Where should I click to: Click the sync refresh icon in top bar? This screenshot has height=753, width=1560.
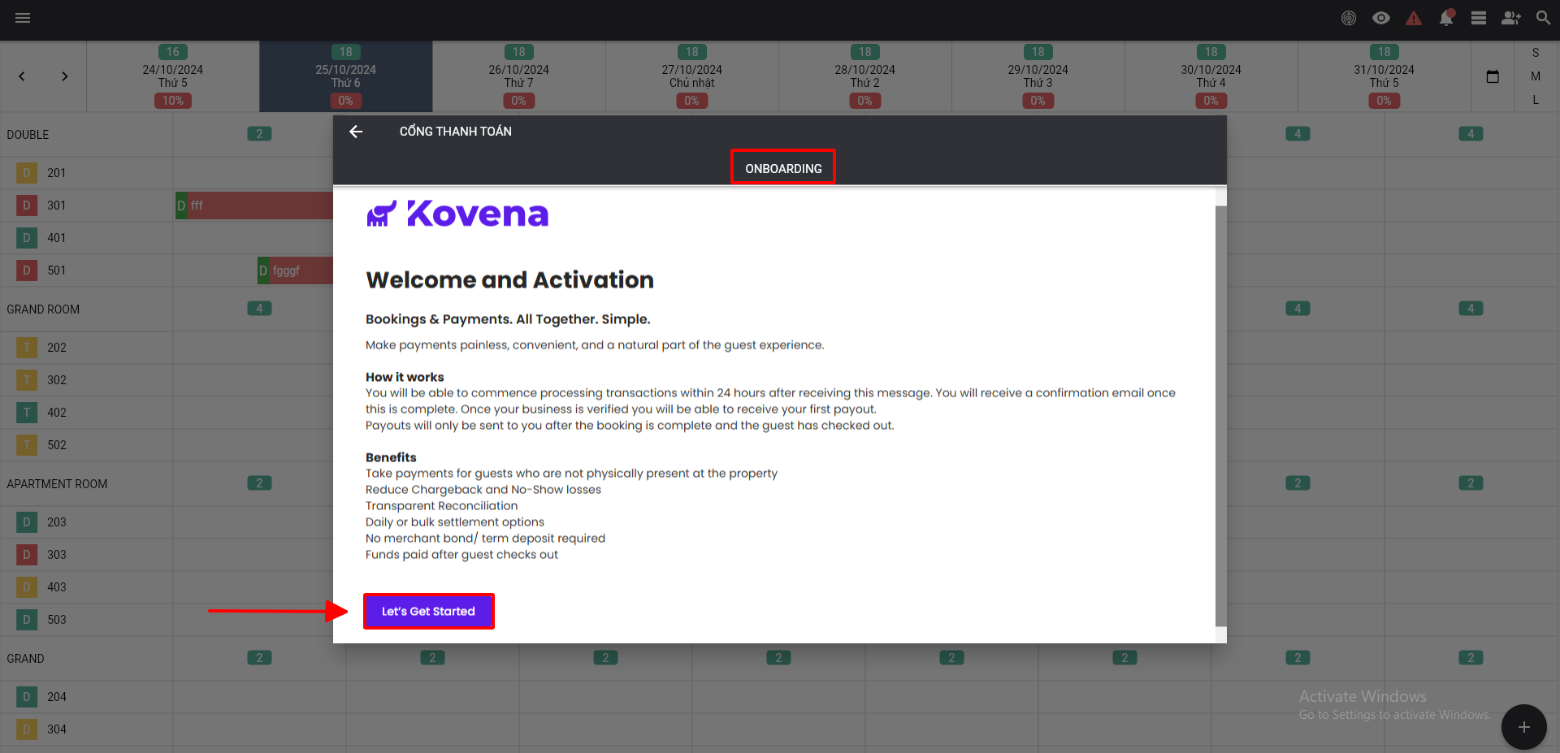coord(1349,18)
